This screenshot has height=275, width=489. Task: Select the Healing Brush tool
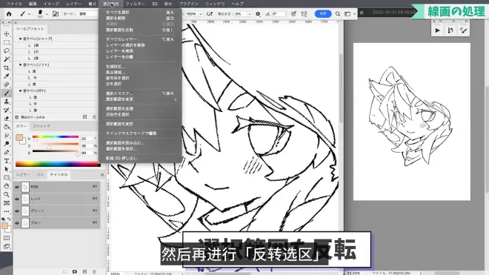pos(7,85)
